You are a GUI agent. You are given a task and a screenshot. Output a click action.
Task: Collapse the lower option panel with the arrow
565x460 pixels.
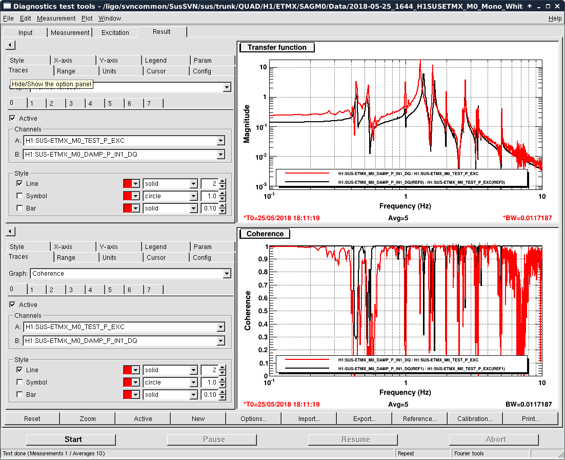tap(10, 232)
